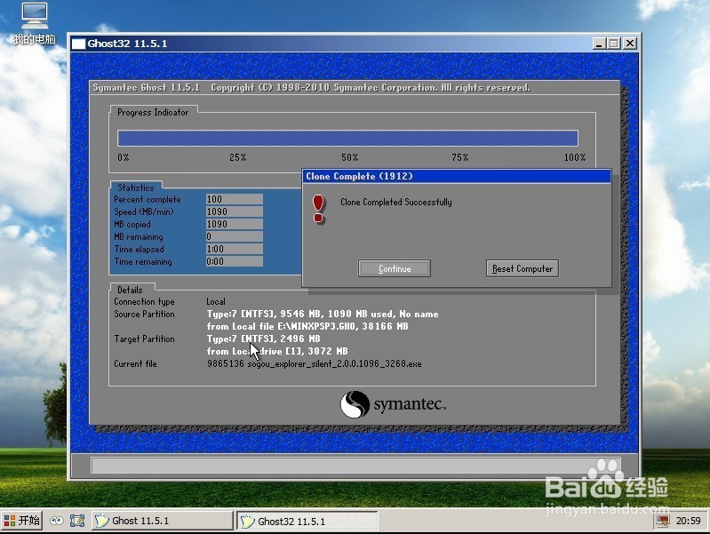The height and width of the screenshot is (534, 710).
Task: Click the progress indicator bar
Action: pyautogui.click(x=347, y=138)
